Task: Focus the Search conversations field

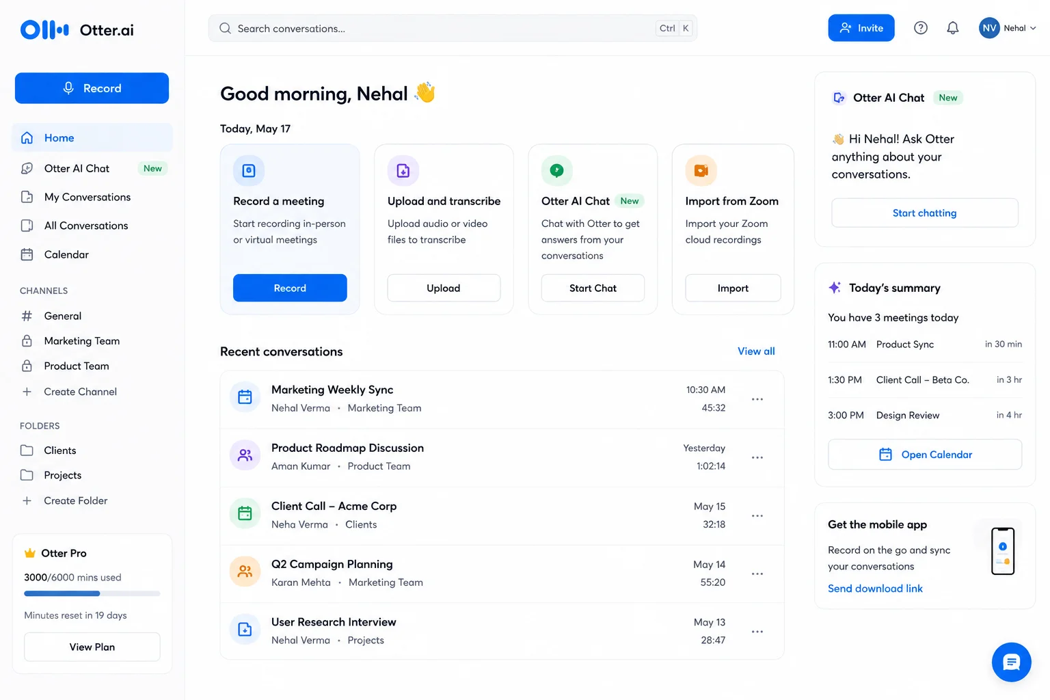Action: coord(453,28)
